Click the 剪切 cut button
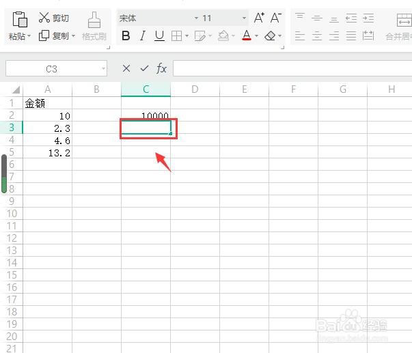The width and height of the screenshot is (412, 353). 54,18
